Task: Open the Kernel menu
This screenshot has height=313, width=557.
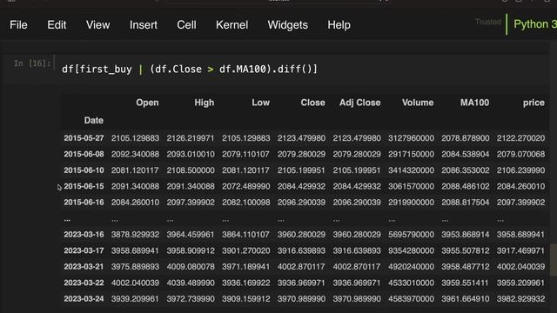Action: (232, 25)
